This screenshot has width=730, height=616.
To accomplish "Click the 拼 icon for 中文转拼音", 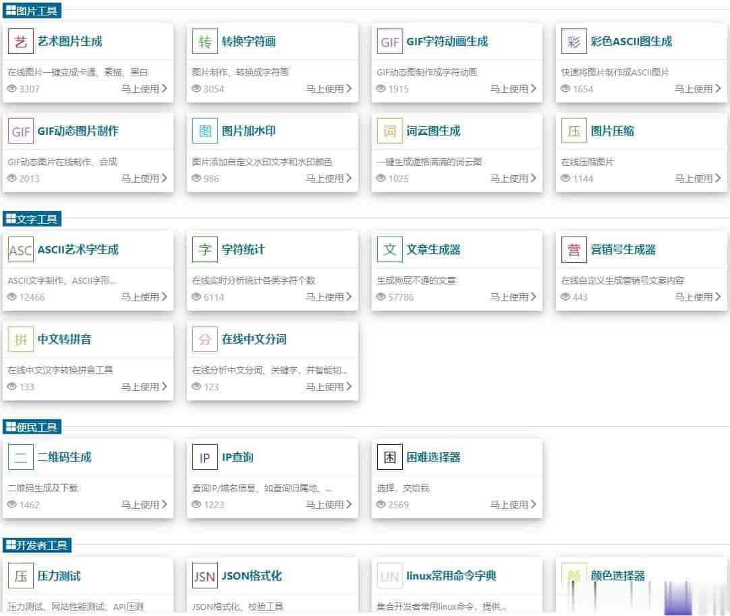I will click(20, 339).
